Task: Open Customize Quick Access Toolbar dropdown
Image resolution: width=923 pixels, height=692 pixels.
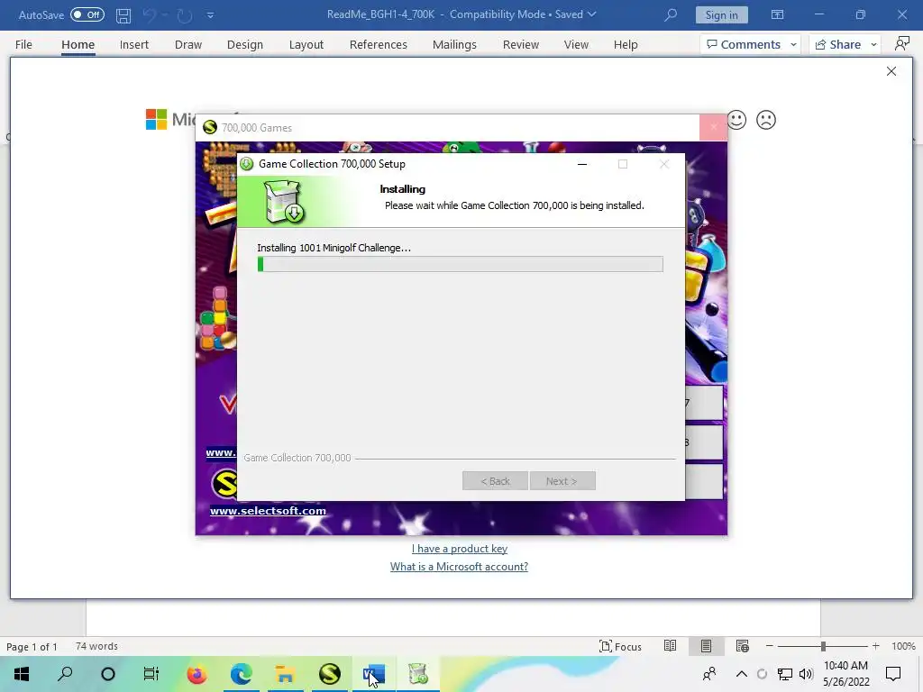Action: coord(210,15)
